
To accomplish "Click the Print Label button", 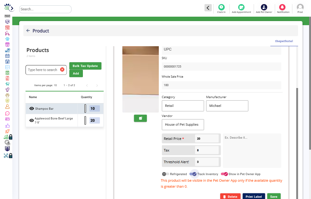I will coord(254,196).
